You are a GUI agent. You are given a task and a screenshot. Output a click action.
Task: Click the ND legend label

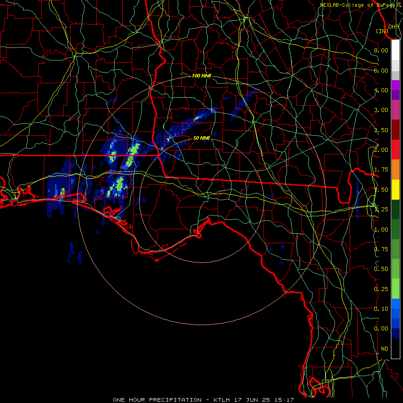coord(385,349)
